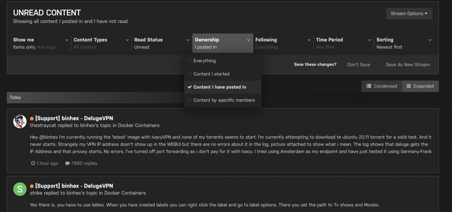Select the Everything ownership option
This screenshot has height=212, width=452.
pyautogui.click(x=223, y=61)
